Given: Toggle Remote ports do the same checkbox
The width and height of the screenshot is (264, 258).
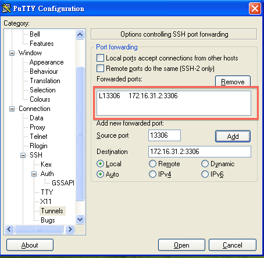Looking at the screenshot, I should point(100,69).
